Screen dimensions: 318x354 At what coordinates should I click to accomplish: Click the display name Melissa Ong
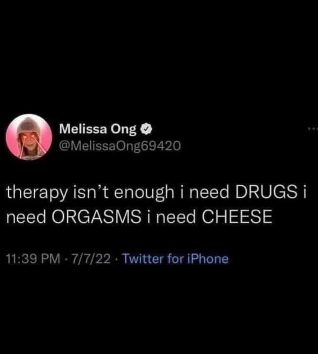coord(98,129)
